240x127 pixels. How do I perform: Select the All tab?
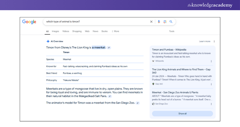coord(47,31)
